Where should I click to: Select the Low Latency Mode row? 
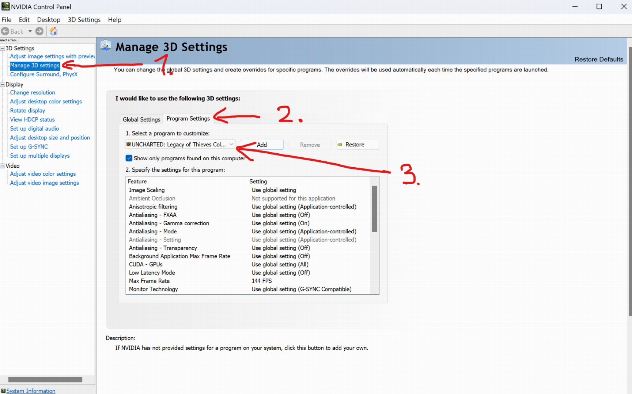(248, 273)
